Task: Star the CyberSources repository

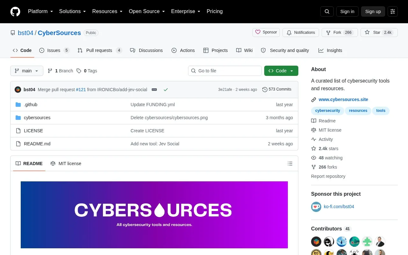Action: click(379, 33)
